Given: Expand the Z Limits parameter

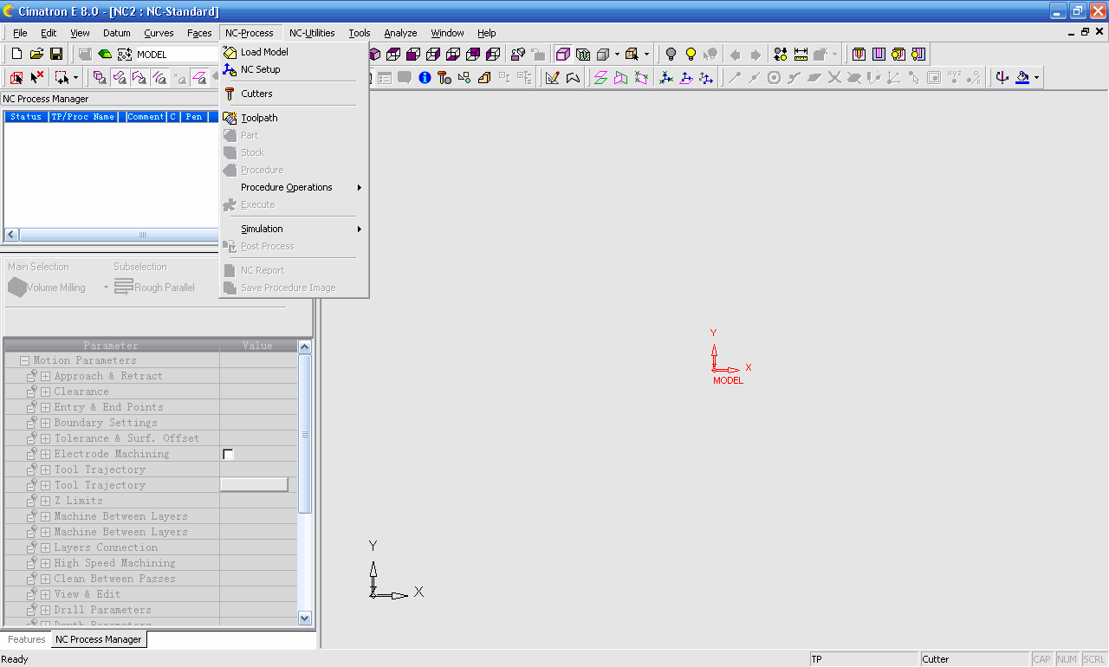Looking at the screenshot, I should 45,501.
